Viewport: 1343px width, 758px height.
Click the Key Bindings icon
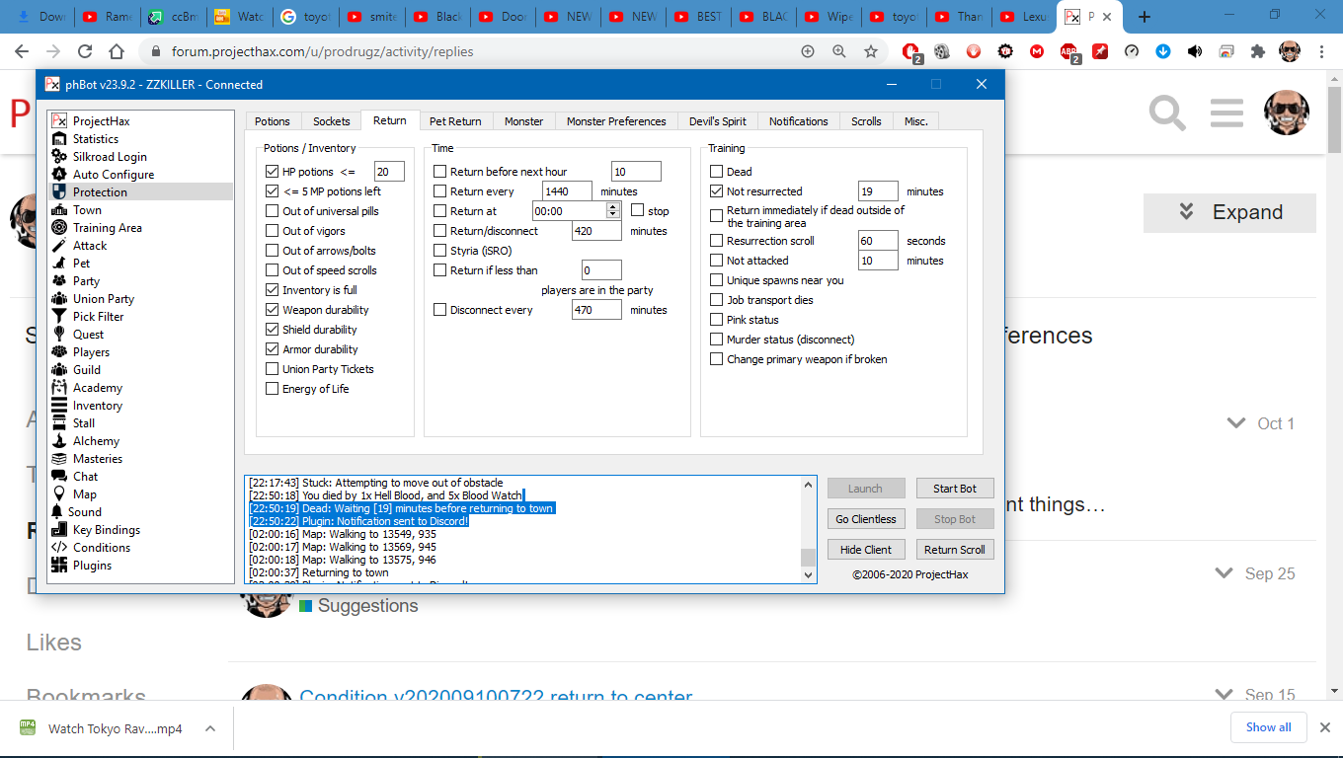(x=59, y=530)
